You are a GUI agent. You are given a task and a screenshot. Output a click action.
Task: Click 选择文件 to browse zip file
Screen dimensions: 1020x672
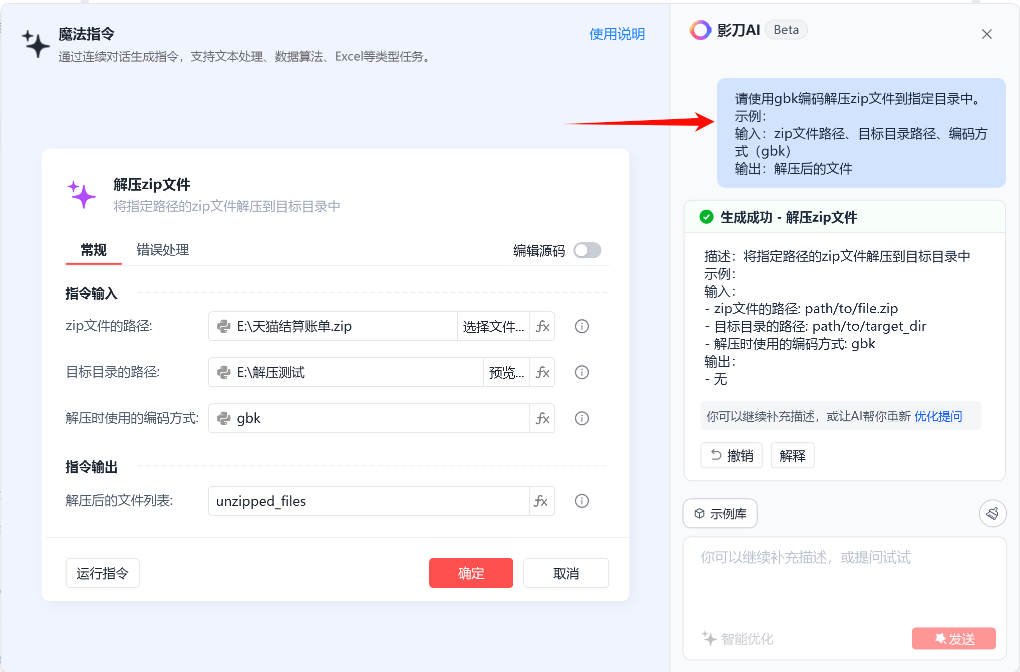493,327
